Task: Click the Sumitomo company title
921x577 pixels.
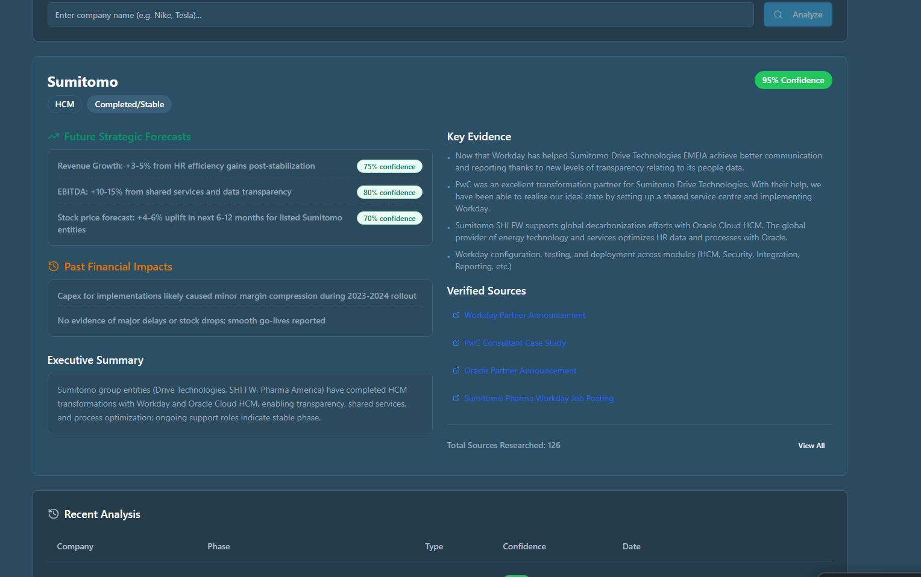Action: [83, 82]
